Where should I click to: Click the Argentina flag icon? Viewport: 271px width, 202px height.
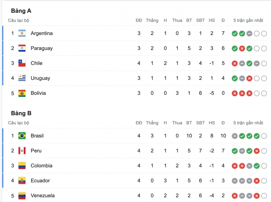(22, 33)
